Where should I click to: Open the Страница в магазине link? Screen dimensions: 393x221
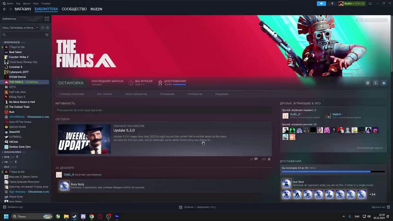click(72, 94)
